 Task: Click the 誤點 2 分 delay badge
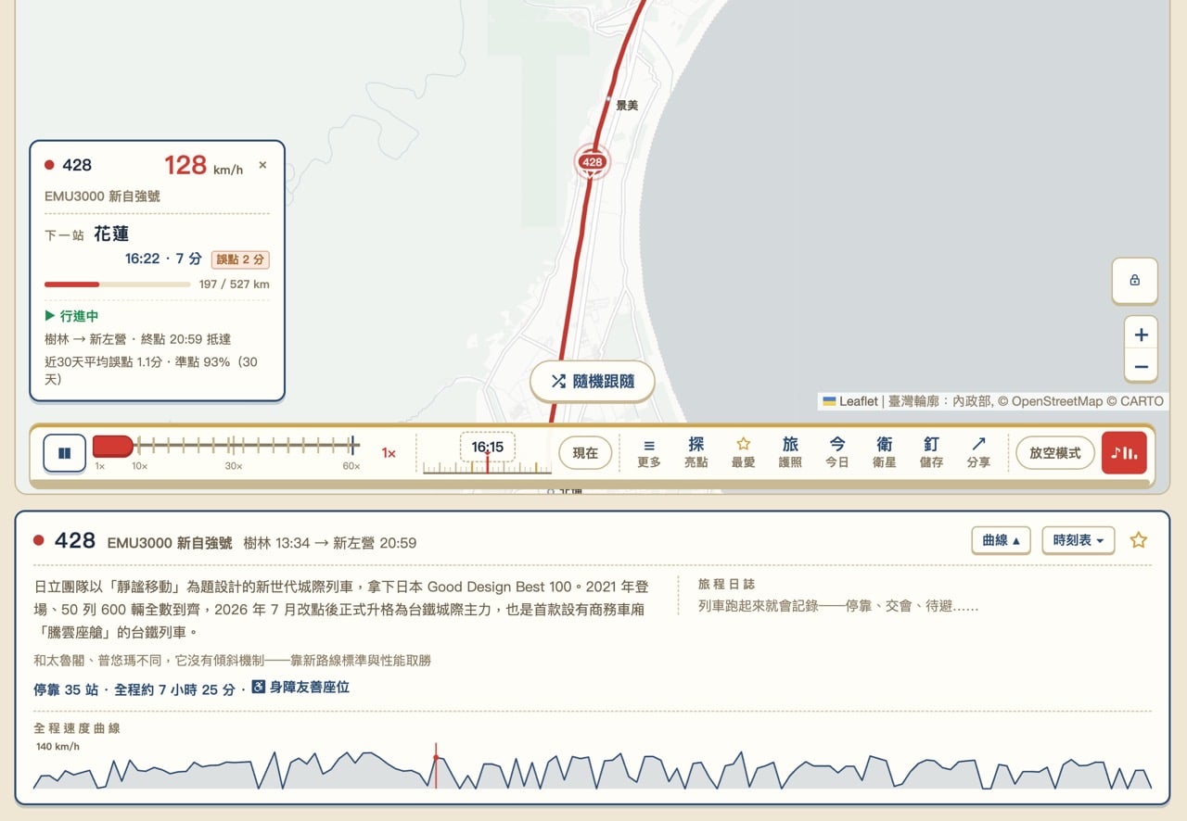[240, 259]
